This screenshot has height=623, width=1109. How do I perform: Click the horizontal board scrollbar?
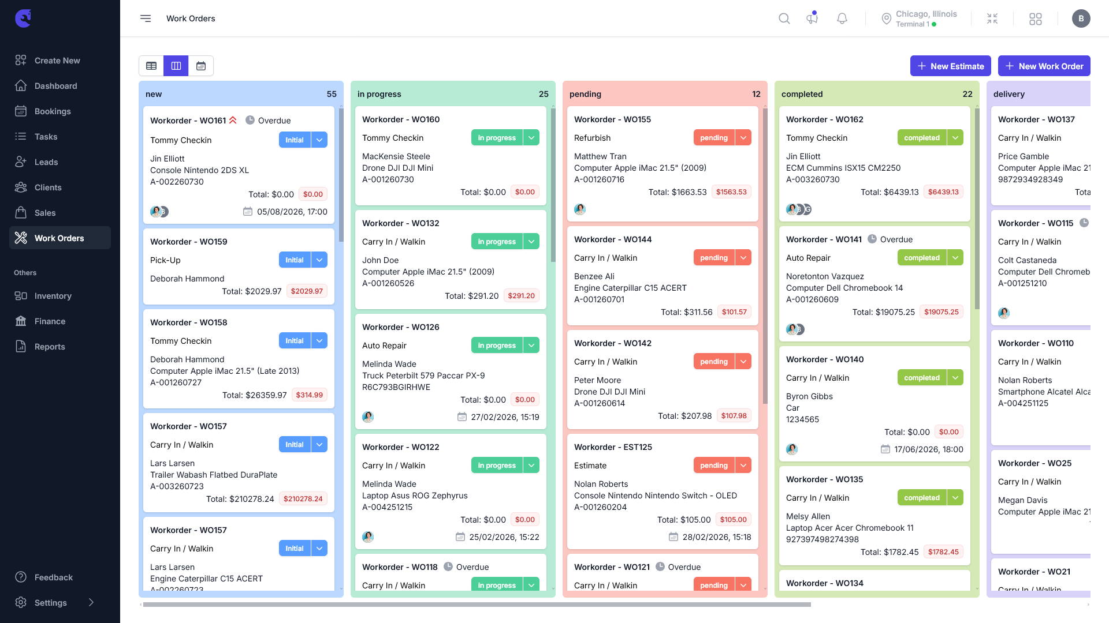point(477,605)
